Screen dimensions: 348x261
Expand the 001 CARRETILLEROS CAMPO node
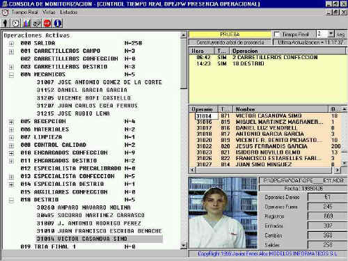tap(11, 52)
